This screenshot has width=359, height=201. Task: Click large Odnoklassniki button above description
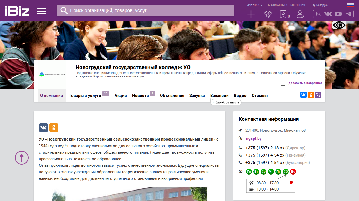(54, 127)
